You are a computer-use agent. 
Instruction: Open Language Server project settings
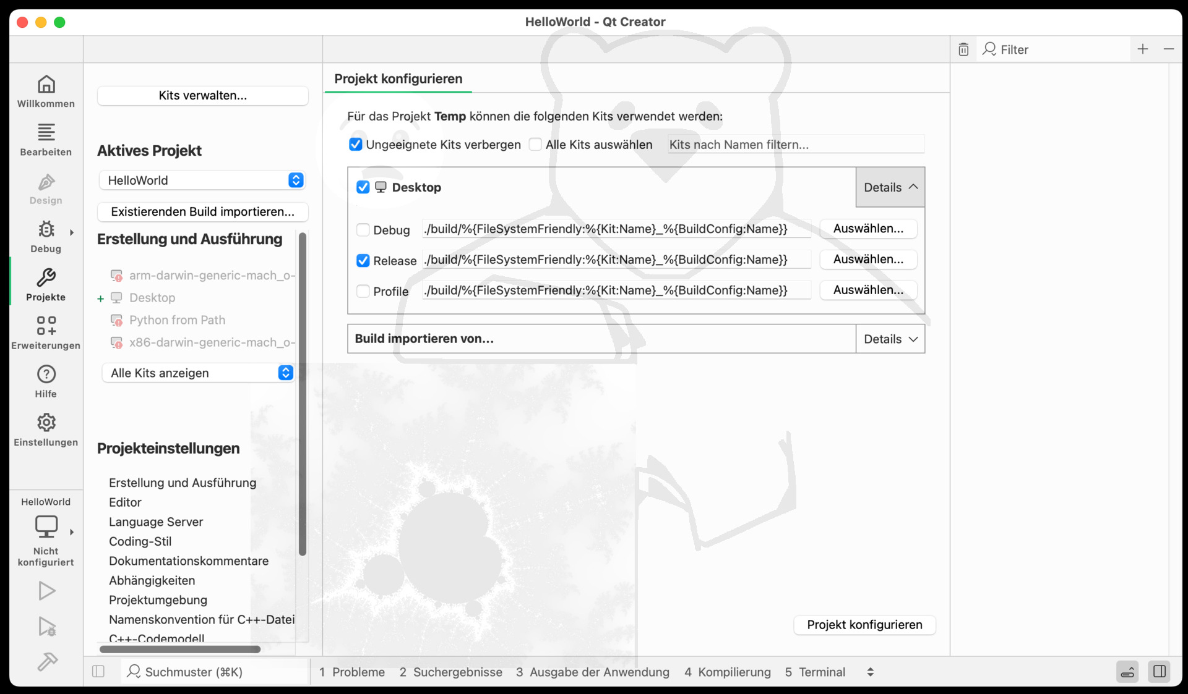tap(156, 522)
